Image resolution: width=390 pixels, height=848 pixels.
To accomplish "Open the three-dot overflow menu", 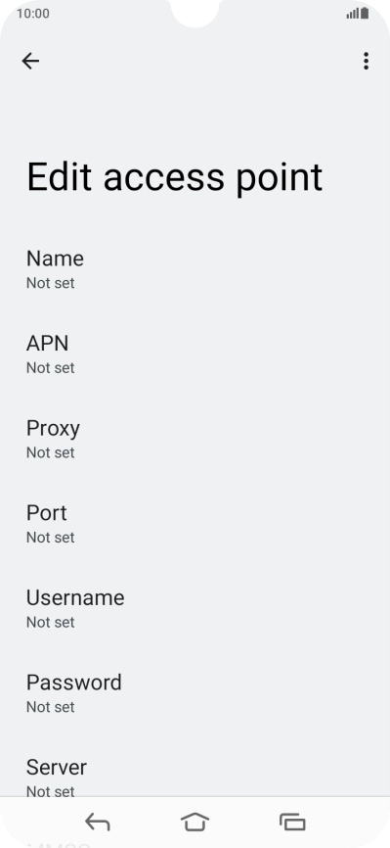I will [366, 61].
